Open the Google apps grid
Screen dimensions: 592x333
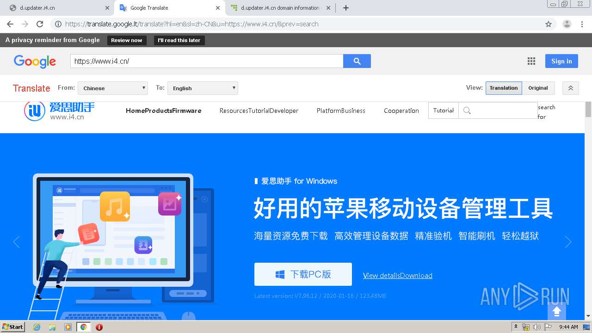(531, 61)
